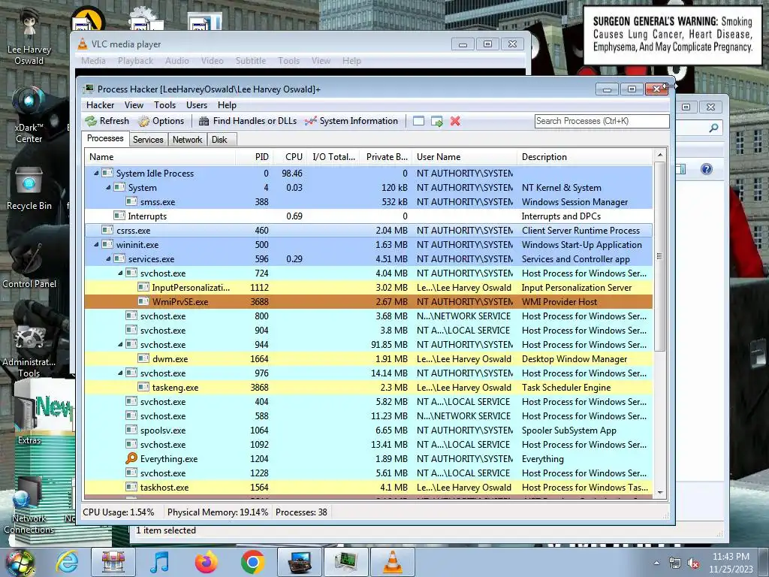Click the muted volume tray icon
Screen dimensions: 769x577
[693, 563]
